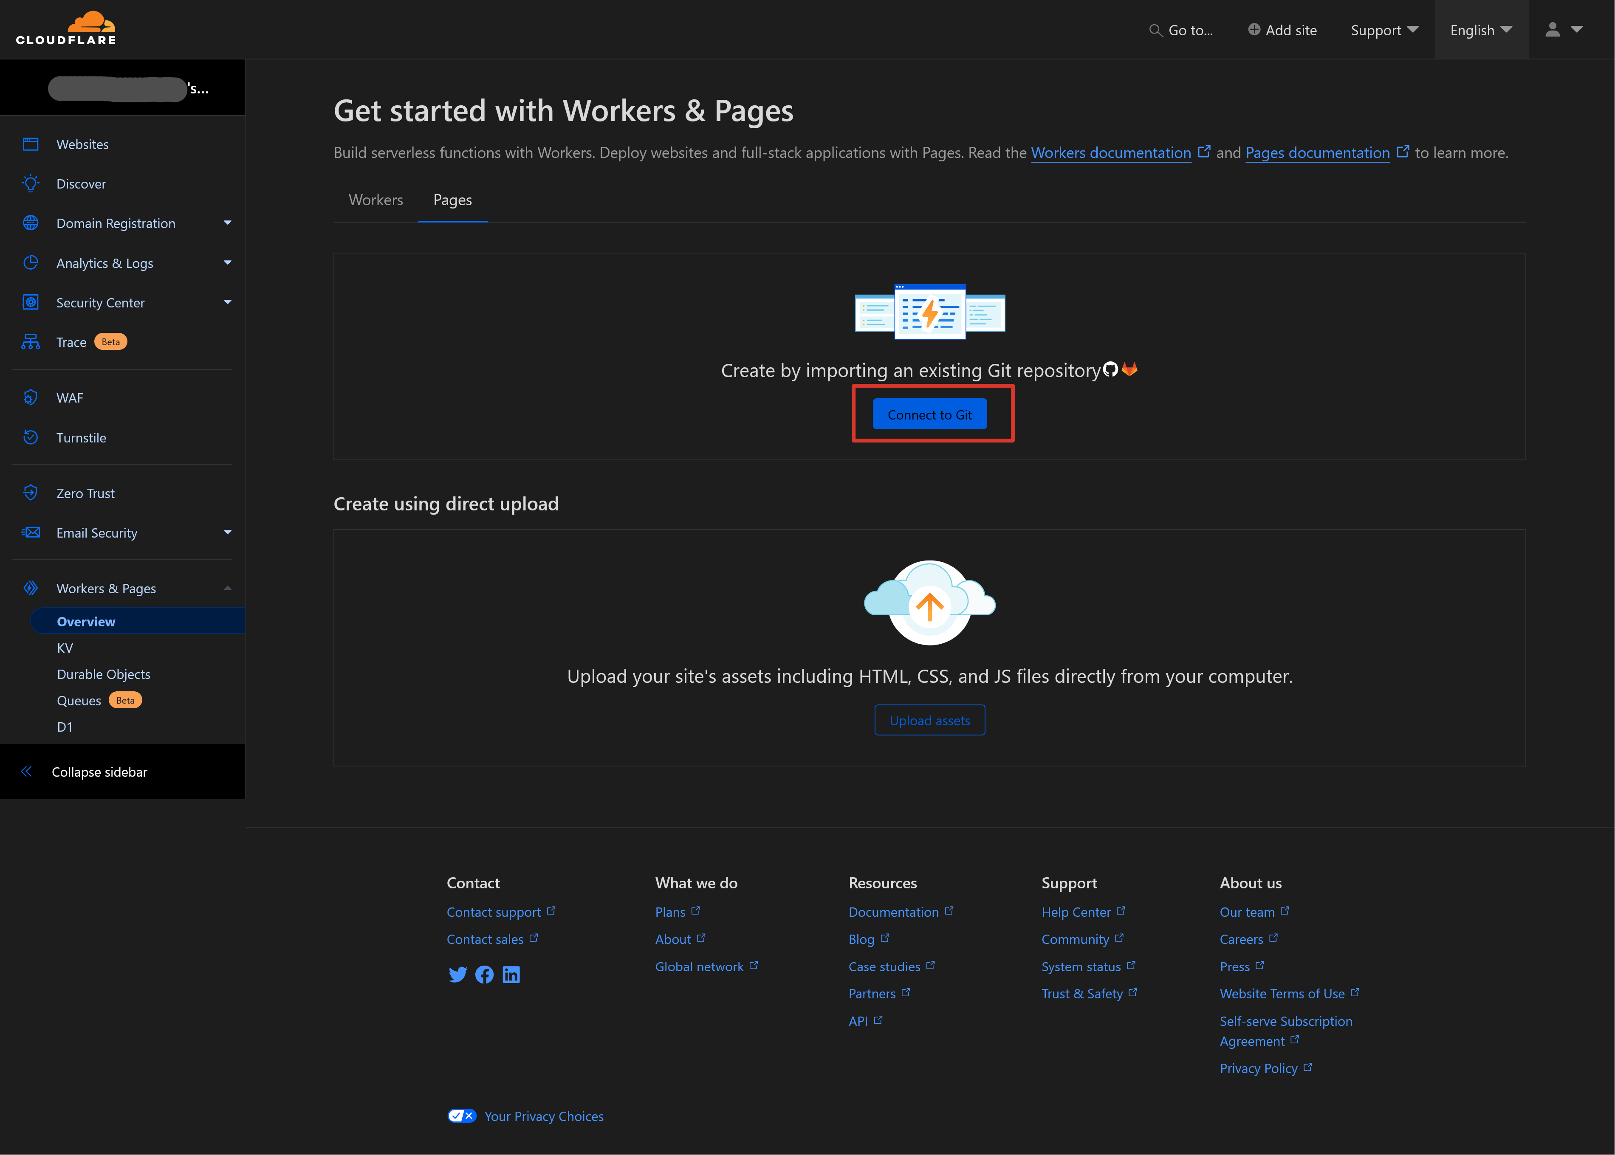The image size is (1615, 1155).
Task: Open the Twitter icon in the footer
Action: pyautogui.click(x=458, y=975)
